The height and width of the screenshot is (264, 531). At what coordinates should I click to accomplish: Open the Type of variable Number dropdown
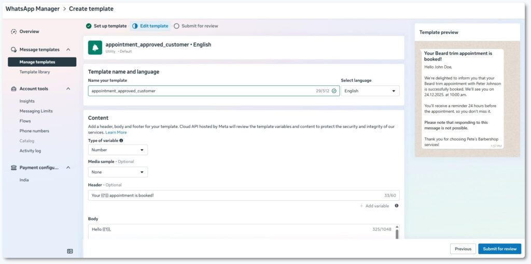[x=118, y=150]
